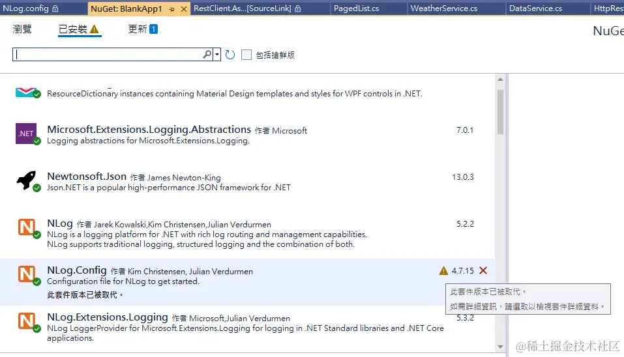624x357 pixels.
Task: Click version 7.0.1 of Logging.Abstractions
Action: point(465,130)
